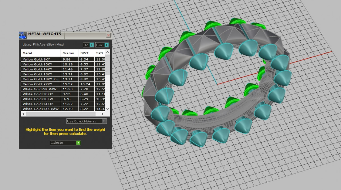Viewport: 341px width, 190px height.
Task: Select the White Gold:10KW row
Action: 41,99
